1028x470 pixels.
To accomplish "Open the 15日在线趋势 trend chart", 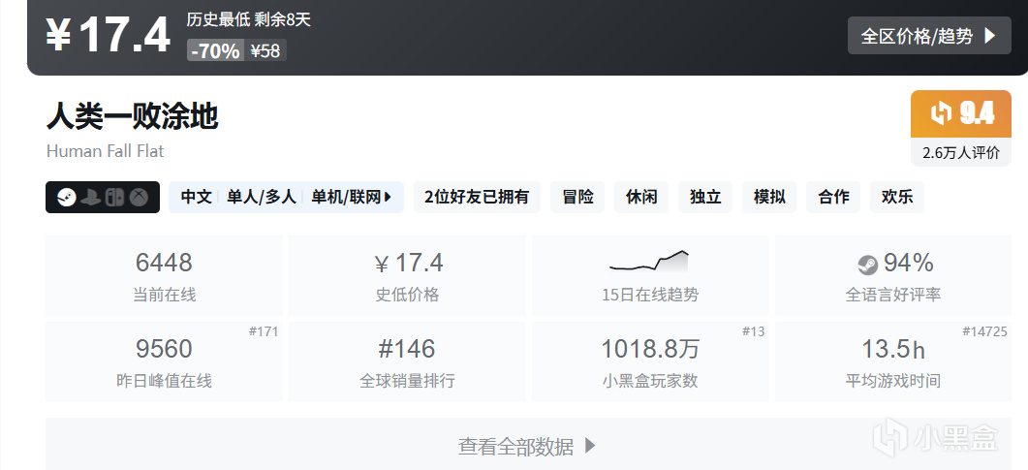I will [x=650, y=276].
